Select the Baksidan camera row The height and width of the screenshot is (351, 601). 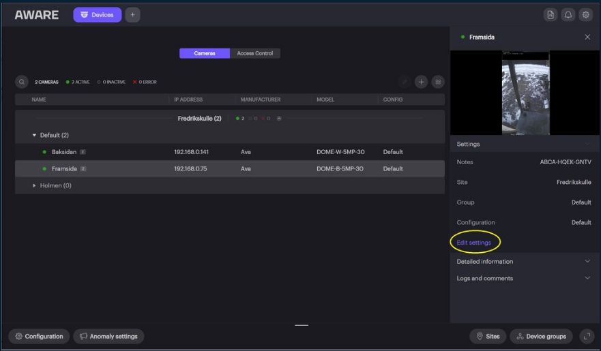(x=230, y=152)
